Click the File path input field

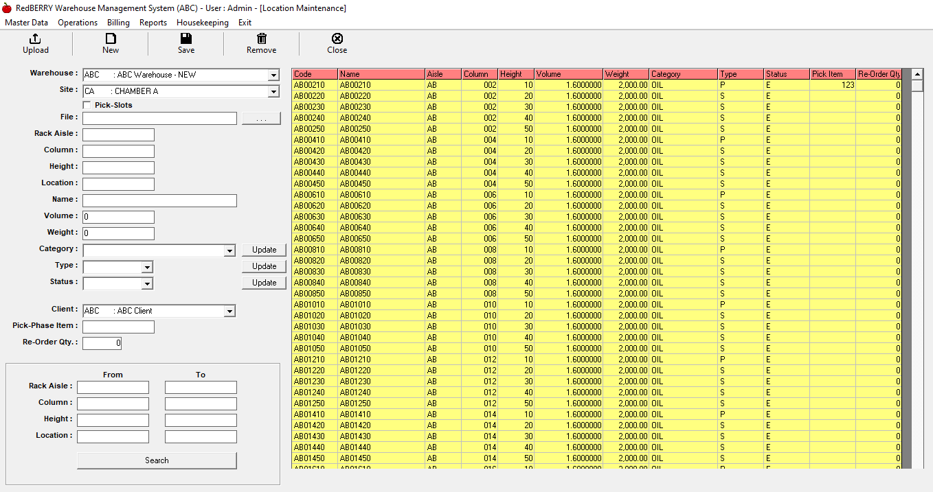pyautogui.click(x=159, y=119)
